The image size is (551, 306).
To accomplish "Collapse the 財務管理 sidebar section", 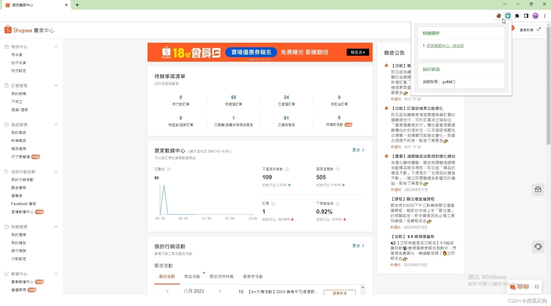I will pos(56,227).
